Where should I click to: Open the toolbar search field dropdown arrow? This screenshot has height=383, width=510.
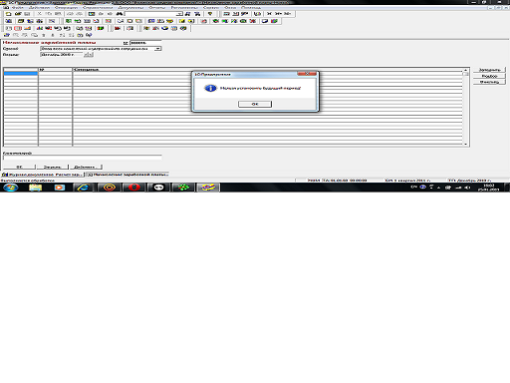click(179, 14)
